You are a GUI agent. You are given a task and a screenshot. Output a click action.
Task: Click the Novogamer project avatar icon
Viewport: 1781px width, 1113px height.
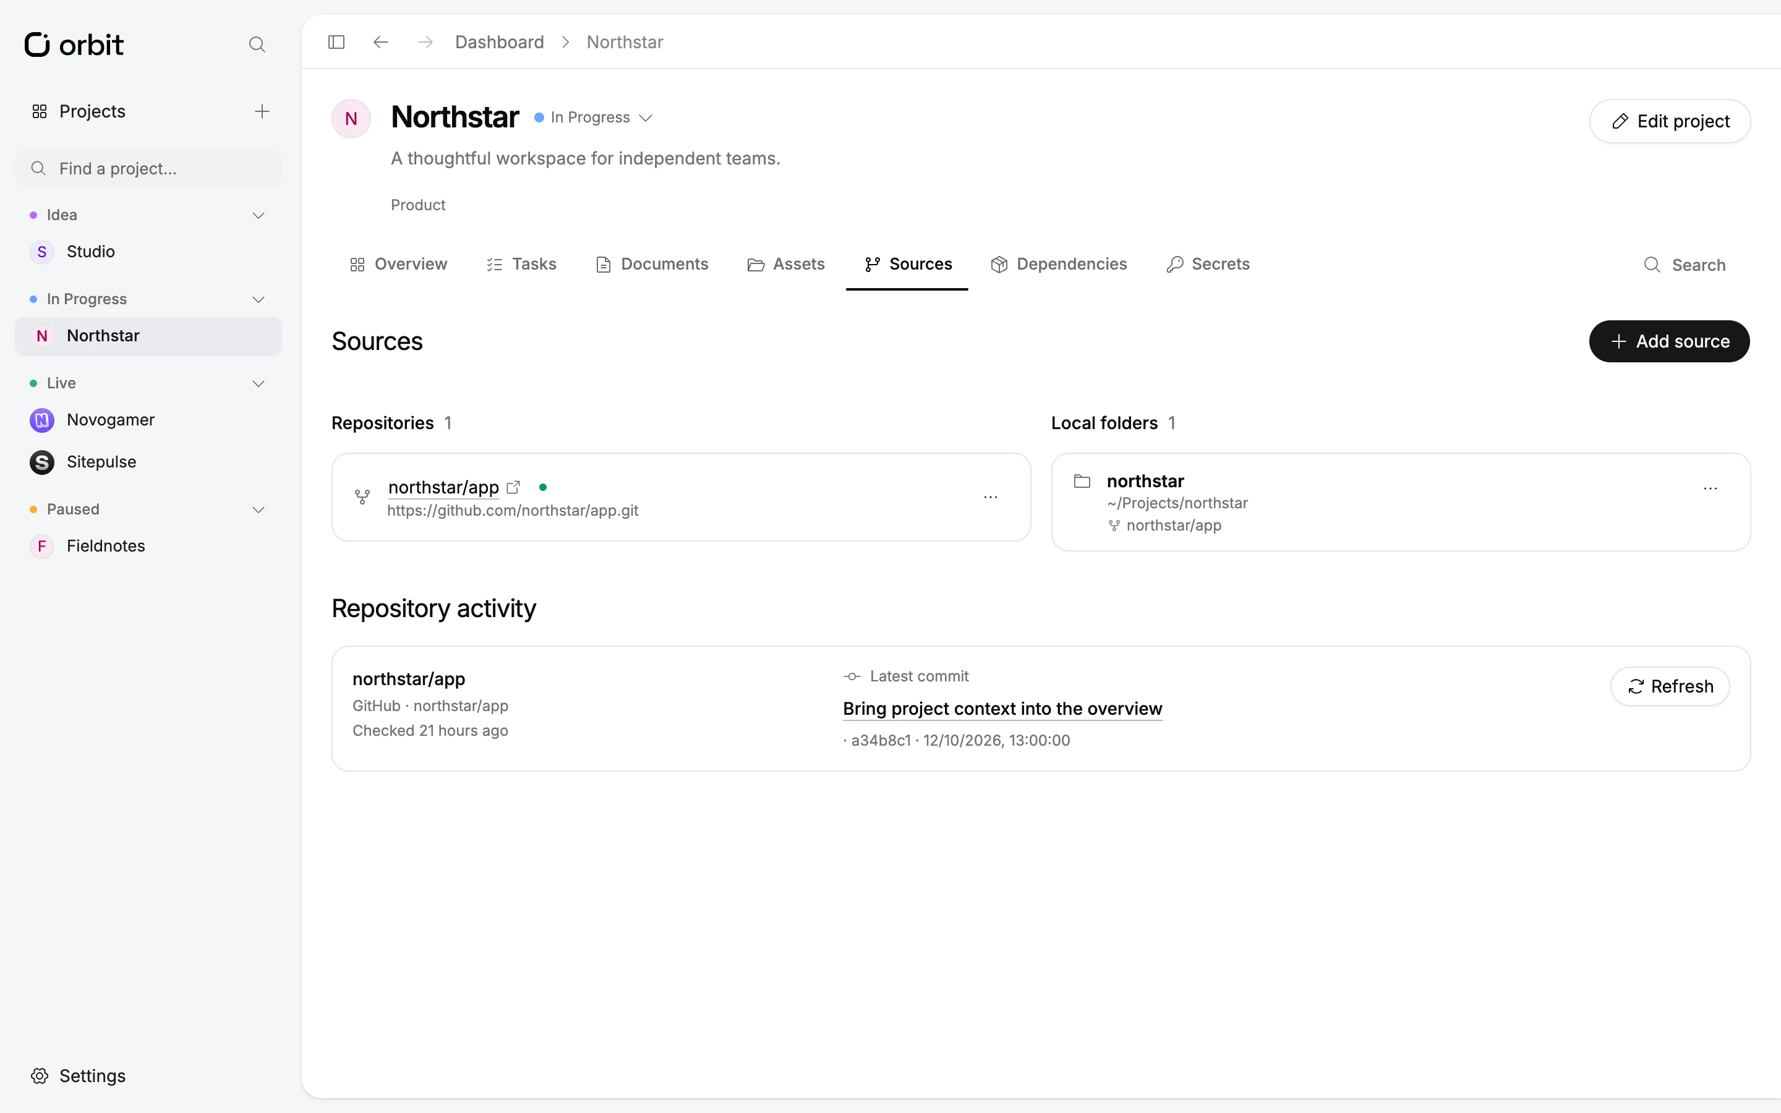coord(42,420)
